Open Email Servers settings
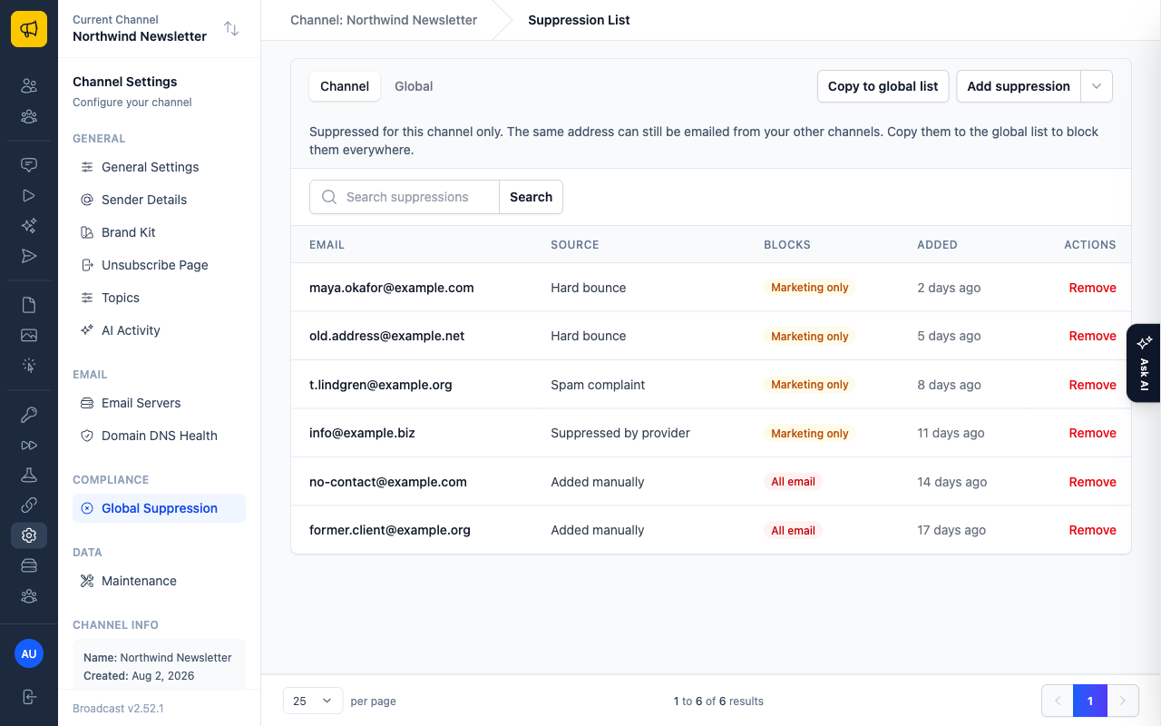This screenshot has width=1161, height=726. point(159,403)
